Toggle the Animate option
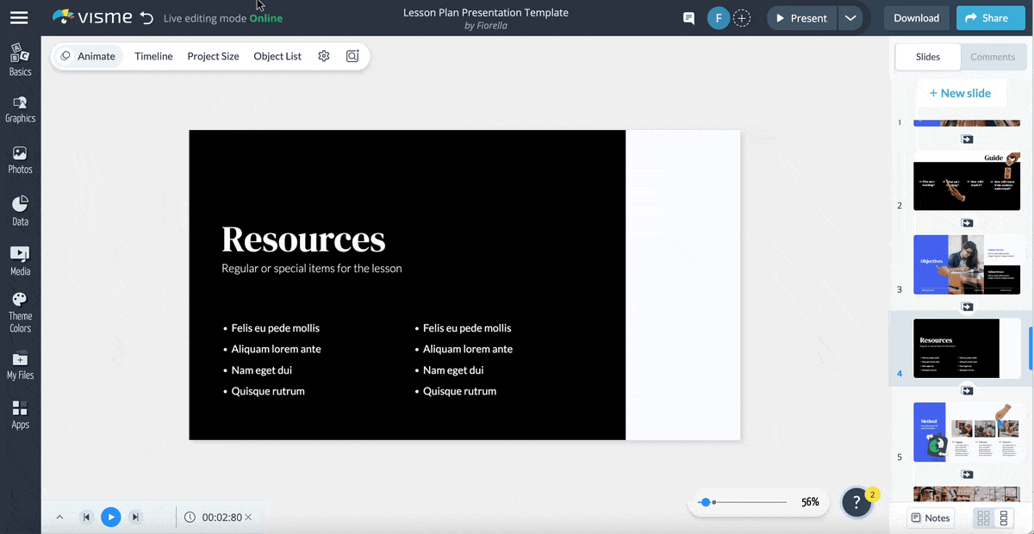The image size is (1034, 534). (88, 56)
